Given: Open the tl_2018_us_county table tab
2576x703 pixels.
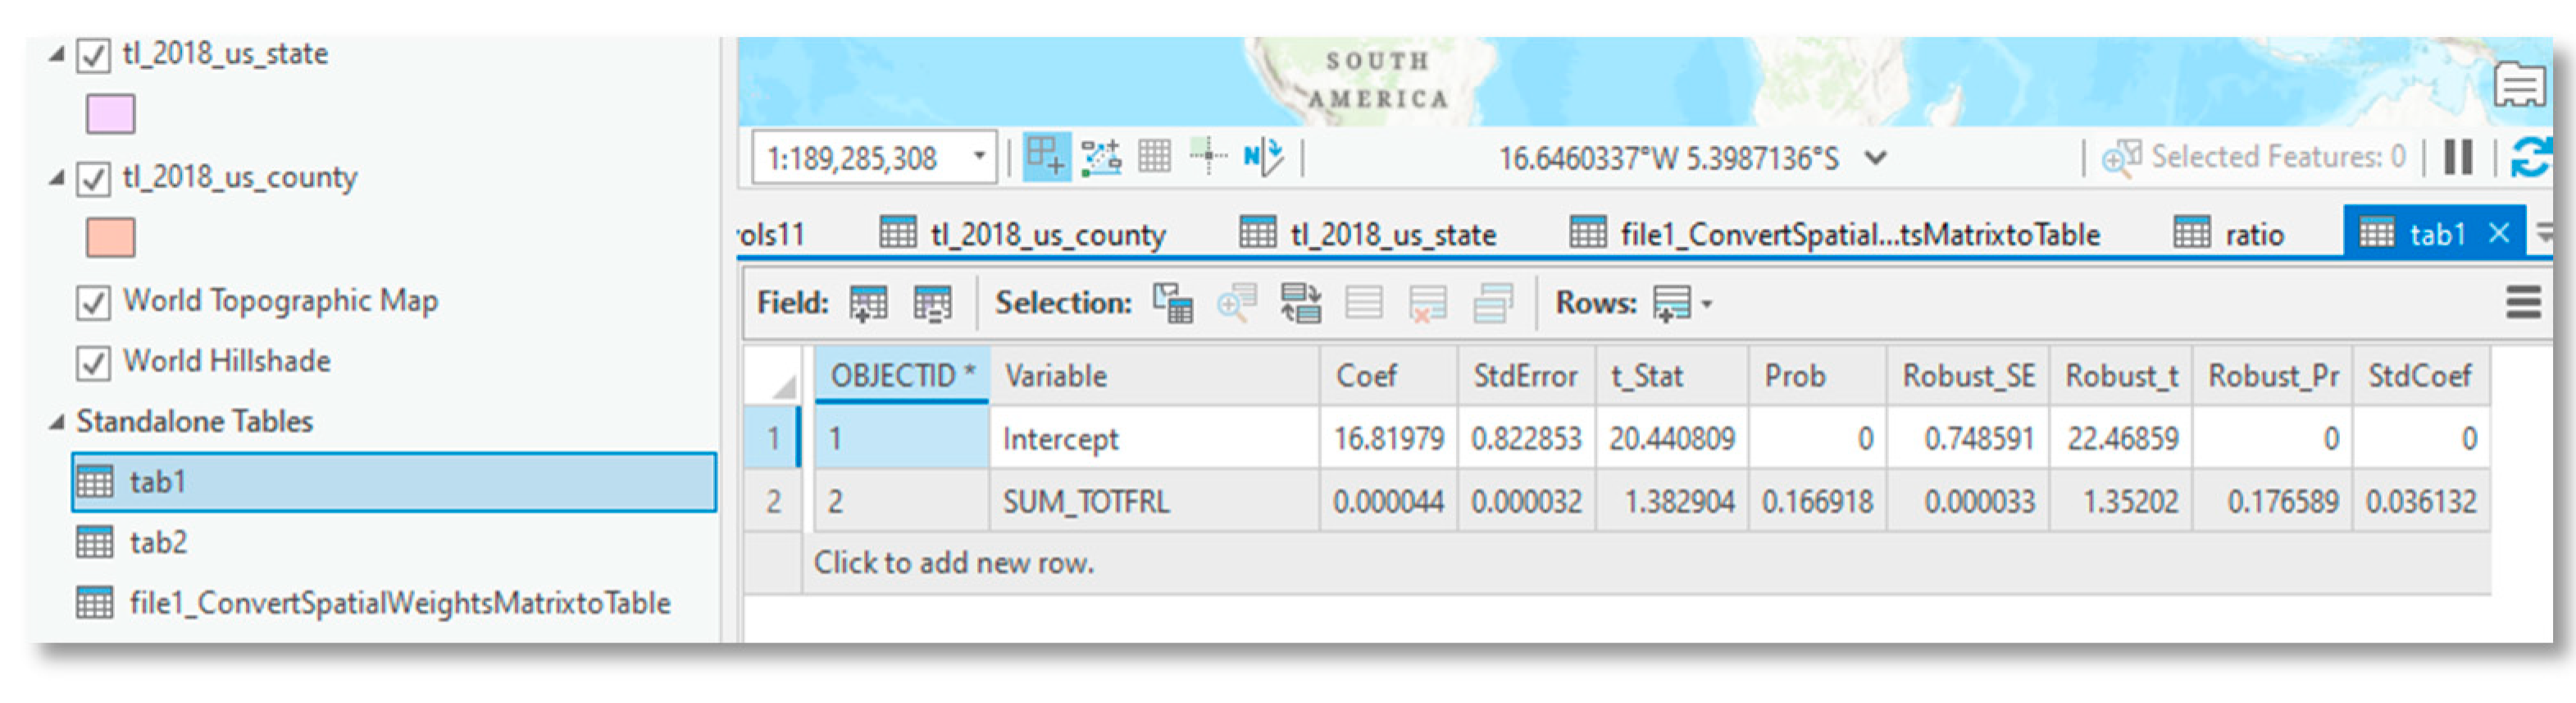Looking at the screenshot, I should 1047,235.
